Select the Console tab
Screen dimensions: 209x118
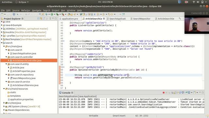click(66, 93)
